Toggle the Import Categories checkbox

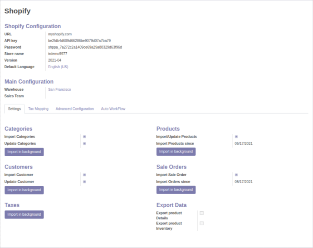click(x=84, y=137)
